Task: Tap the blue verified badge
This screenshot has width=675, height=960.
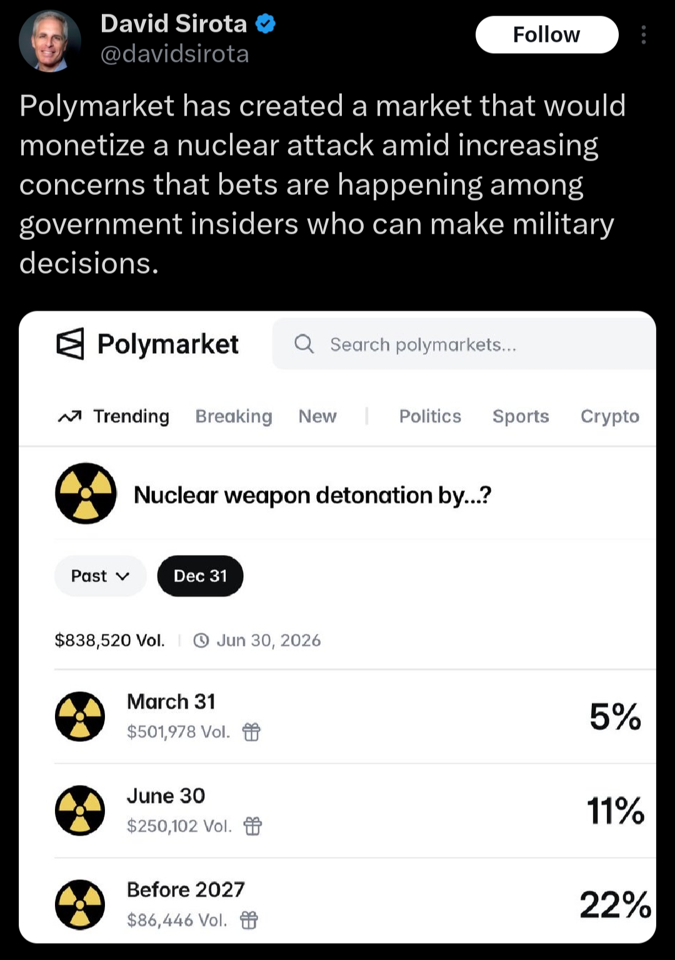Action: coord(266,24)
